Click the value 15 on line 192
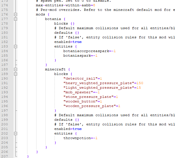 pos(139,88)
